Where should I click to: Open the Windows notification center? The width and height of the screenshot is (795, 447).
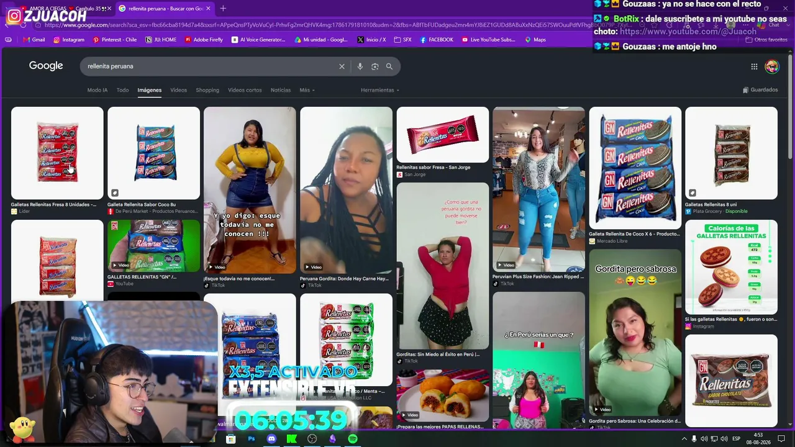(x=781, y=439)
